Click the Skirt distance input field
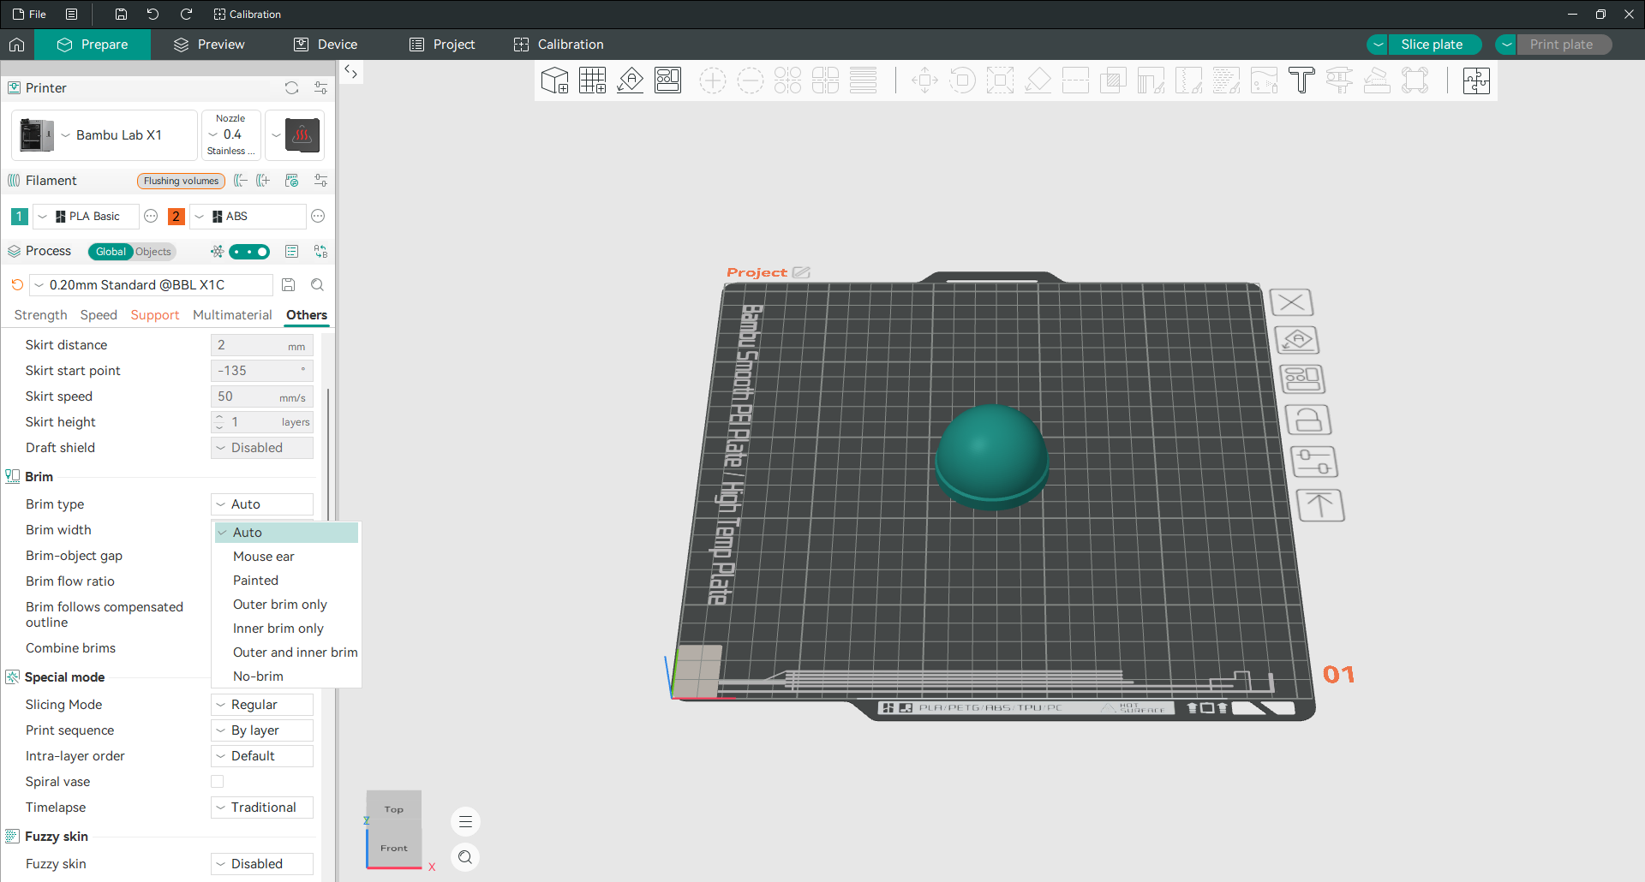The width and height of the screenshot is (1645, 882). point(262,345)
